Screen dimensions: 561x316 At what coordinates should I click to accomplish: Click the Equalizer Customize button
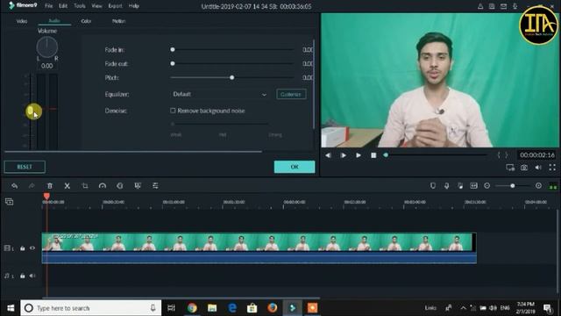[x=291, y=94]
